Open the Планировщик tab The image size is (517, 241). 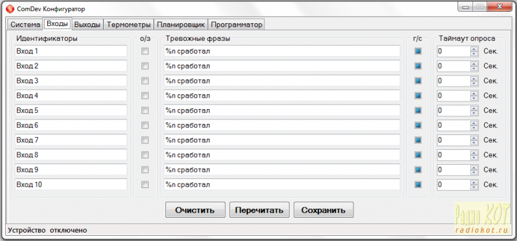pos(181,25)
